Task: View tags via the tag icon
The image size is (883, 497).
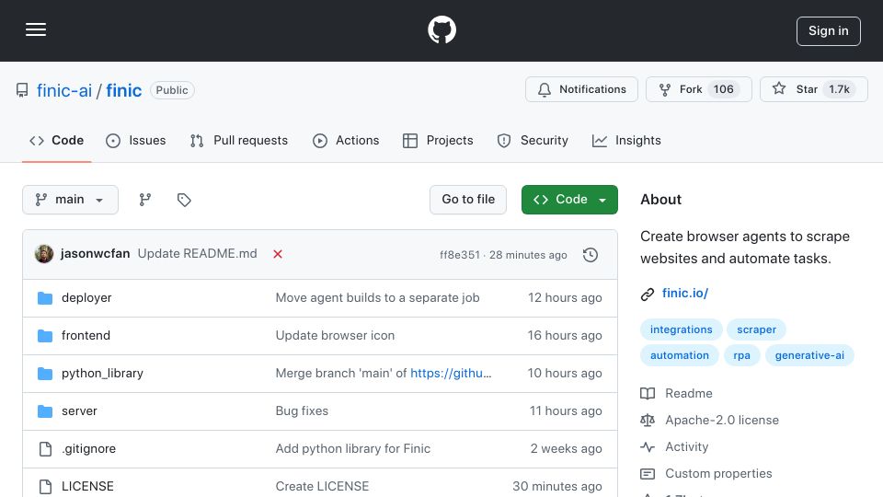Action: point(184,200)
